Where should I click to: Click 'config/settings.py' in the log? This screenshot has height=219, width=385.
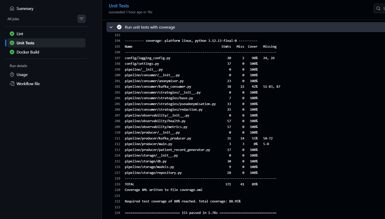coord(142,64)
